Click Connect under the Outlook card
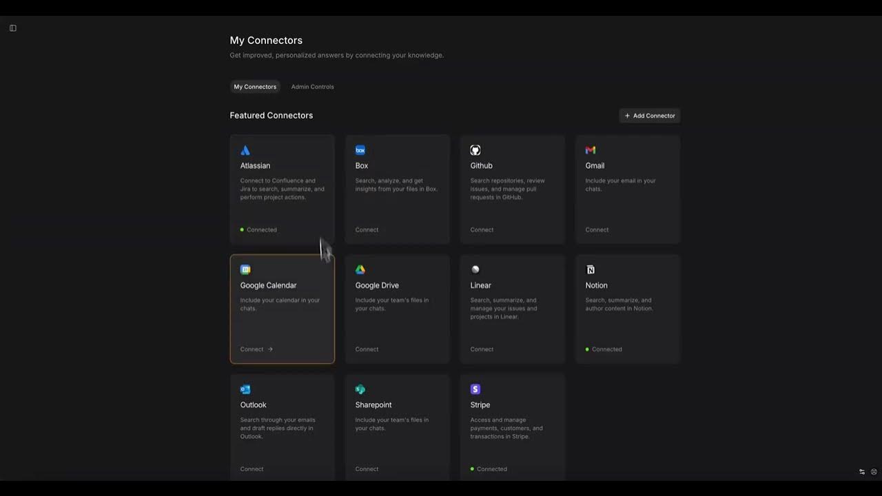The image size is (882, 496). point(252,469)
